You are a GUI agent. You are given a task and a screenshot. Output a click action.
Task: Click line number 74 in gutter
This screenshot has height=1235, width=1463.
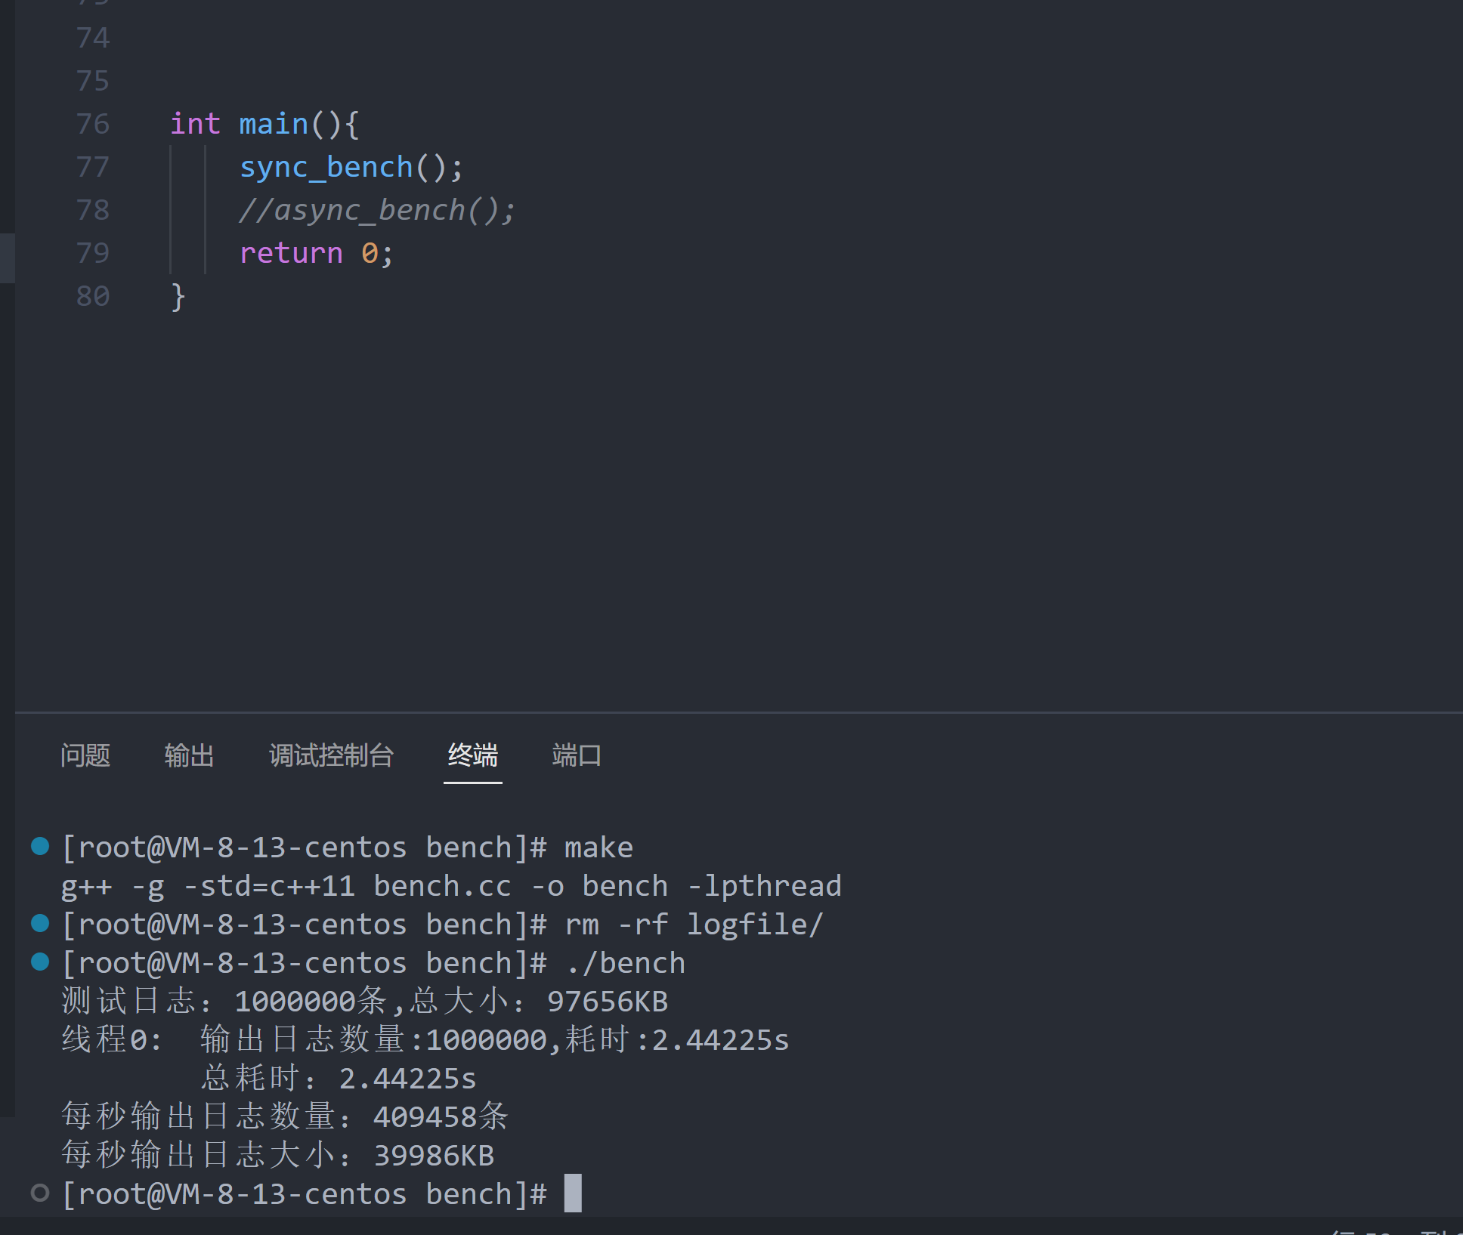(93, 38)
